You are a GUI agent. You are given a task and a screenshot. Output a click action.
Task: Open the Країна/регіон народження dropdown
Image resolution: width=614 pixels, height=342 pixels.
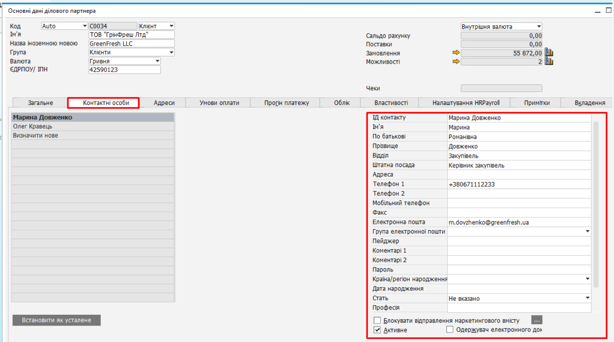[587, 279]
